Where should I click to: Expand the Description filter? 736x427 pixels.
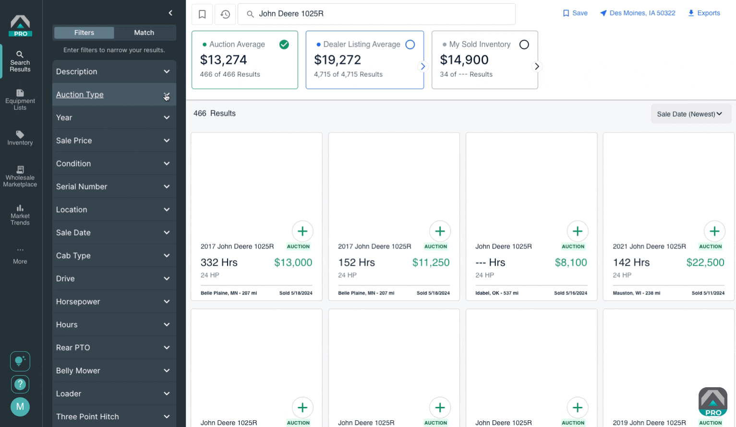(x=114, y=71)
